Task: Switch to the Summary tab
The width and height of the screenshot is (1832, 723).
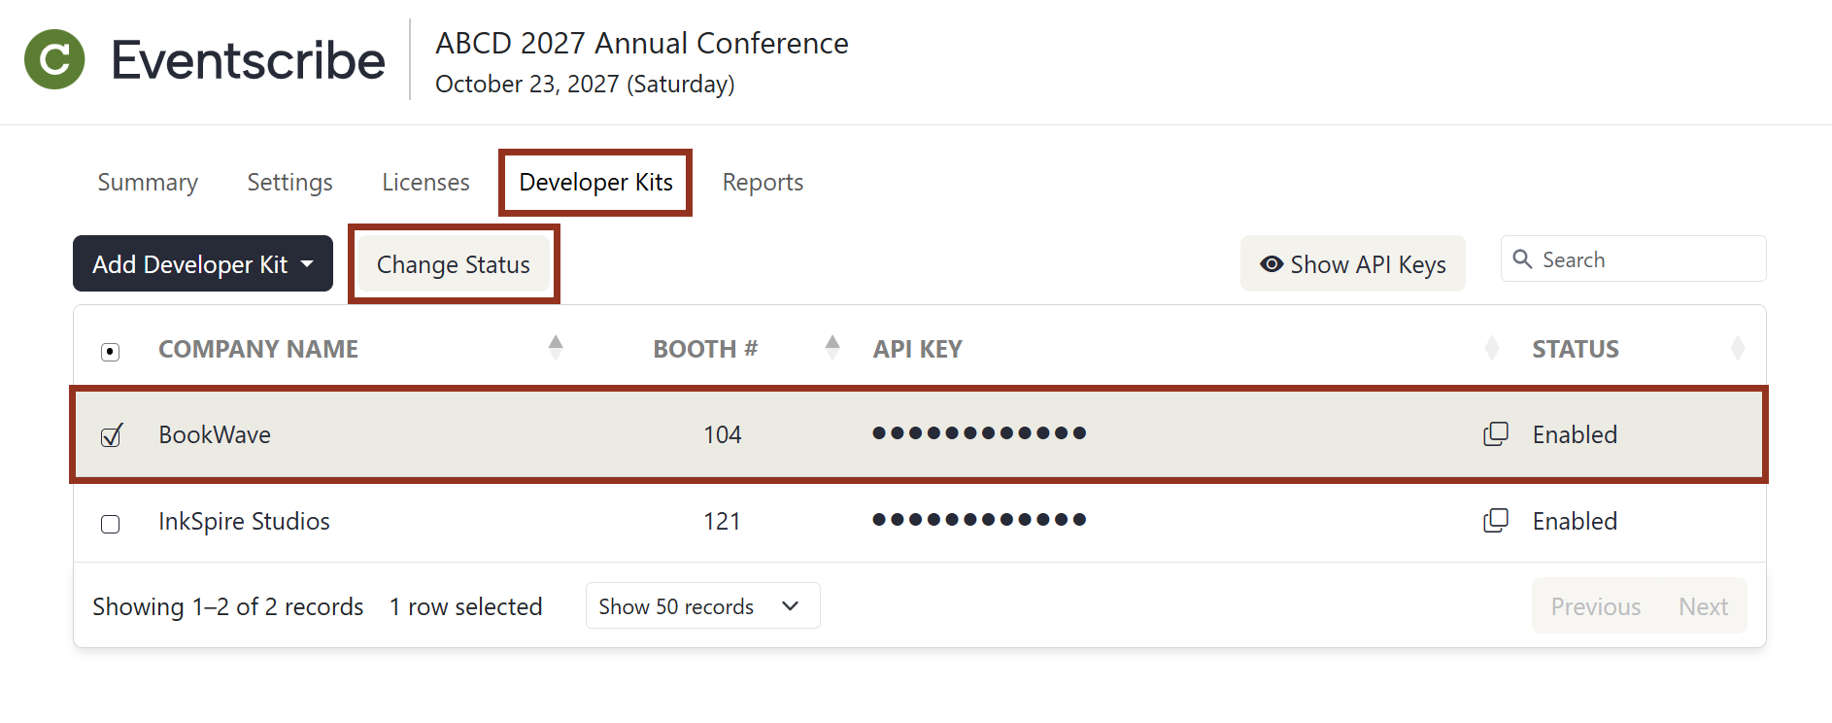Action: [147, 182]
